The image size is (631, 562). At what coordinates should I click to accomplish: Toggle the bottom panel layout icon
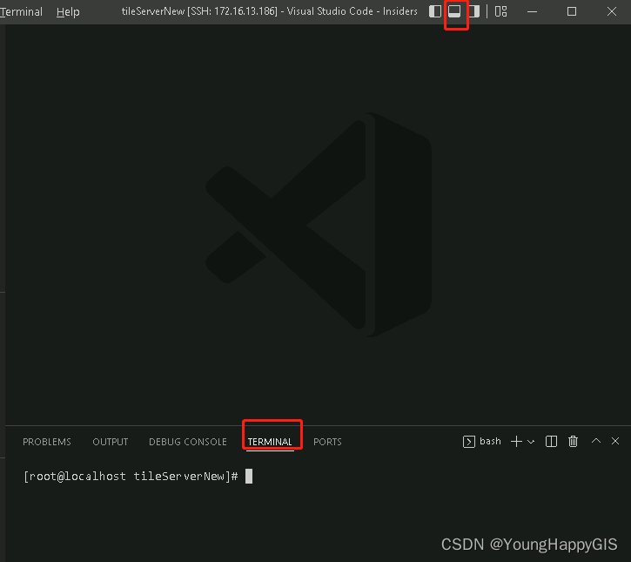click(x=454, y=11)
